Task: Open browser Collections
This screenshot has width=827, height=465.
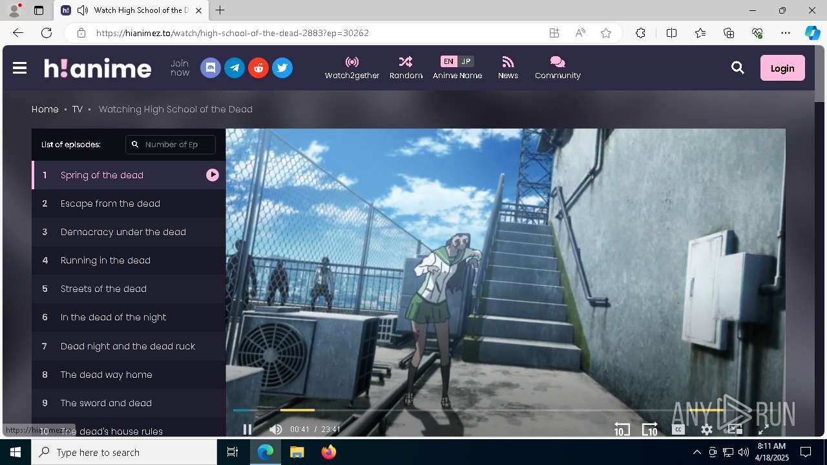Action: [x=729, y=33]
